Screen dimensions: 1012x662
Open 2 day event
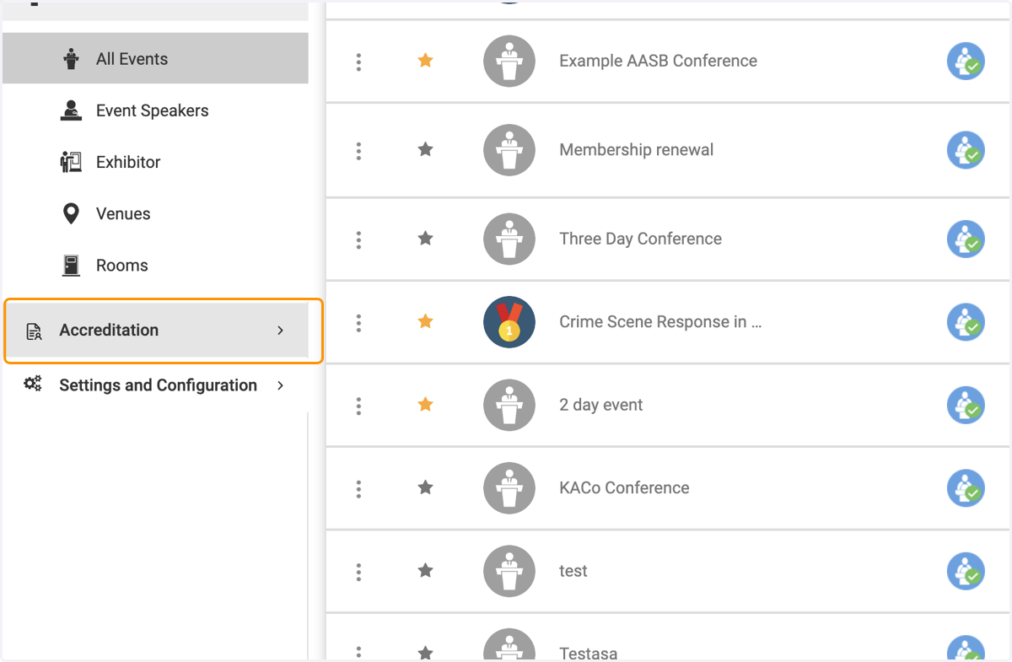coord(600,405)
